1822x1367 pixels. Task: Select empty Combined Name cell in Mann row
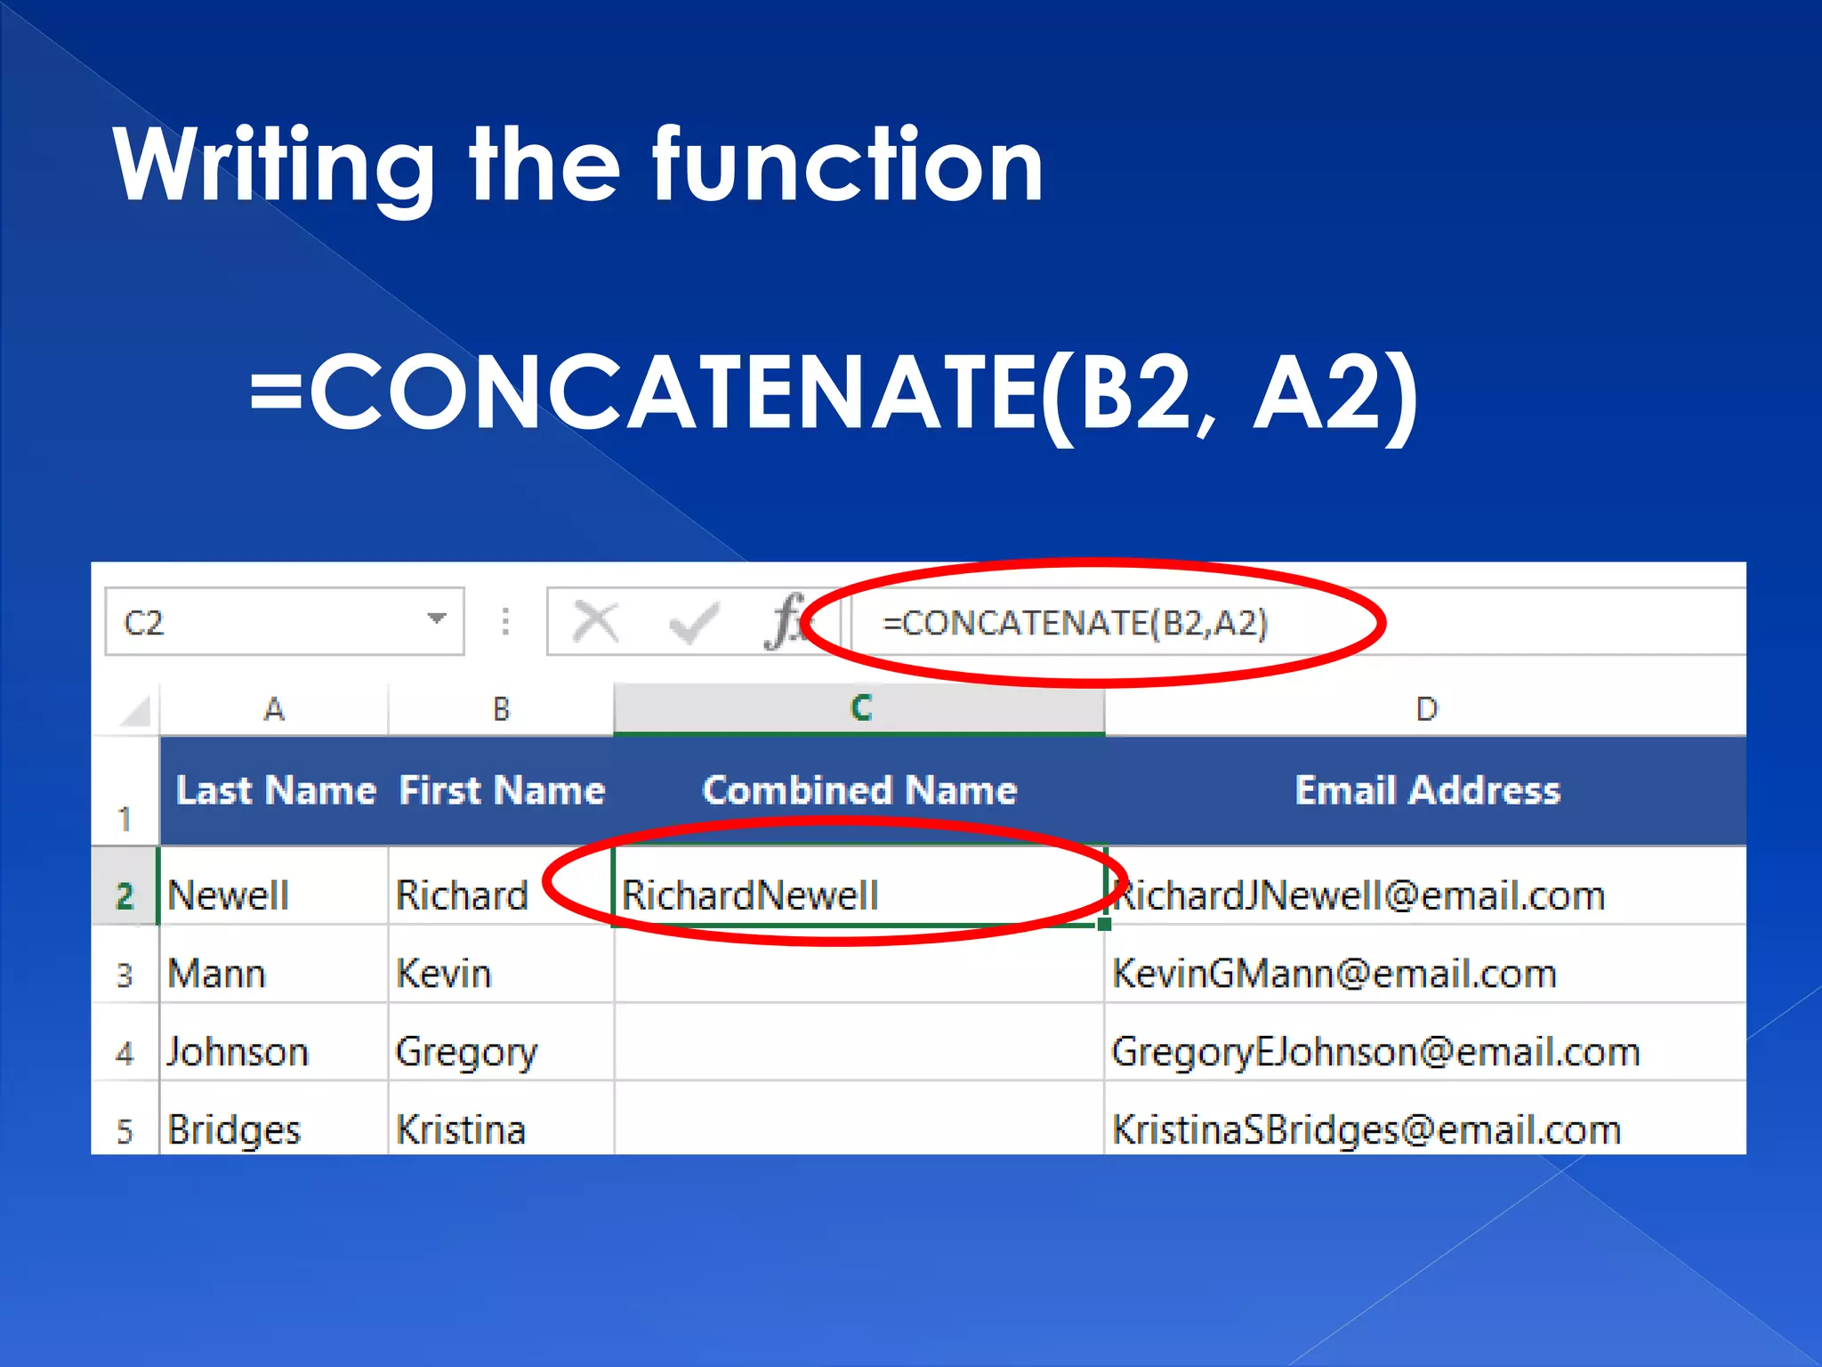tap(859, 965)
